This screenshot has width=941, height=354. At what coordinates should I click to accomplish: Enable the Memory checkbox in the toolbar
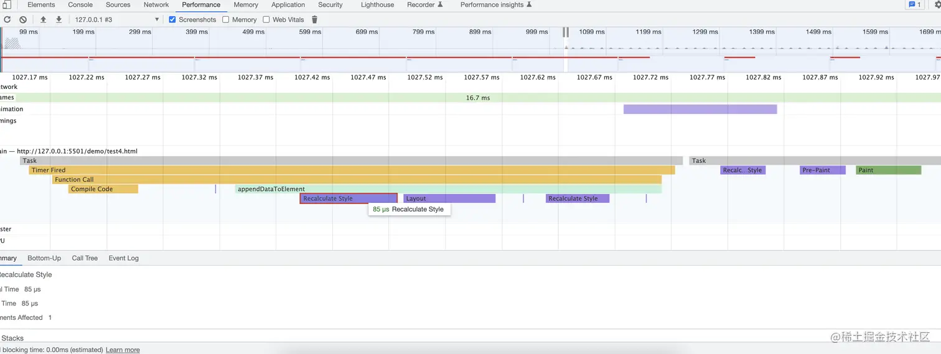tap(226, 20)
